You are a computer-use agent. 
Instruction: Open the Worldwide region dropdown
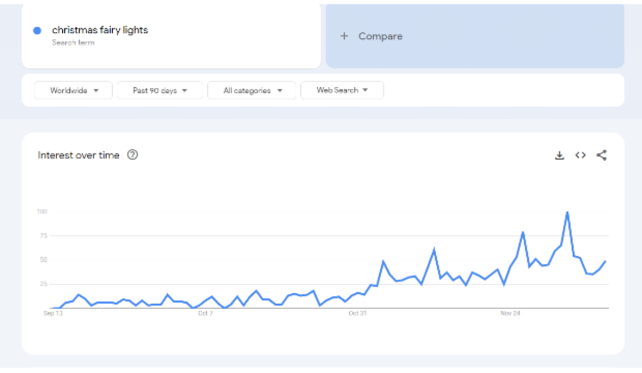[74, 90]
